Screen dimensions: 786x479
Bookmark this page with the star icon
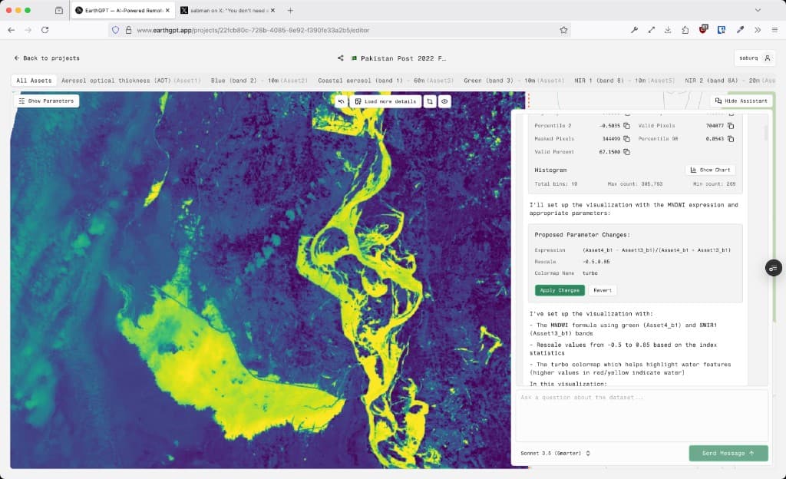563,30
